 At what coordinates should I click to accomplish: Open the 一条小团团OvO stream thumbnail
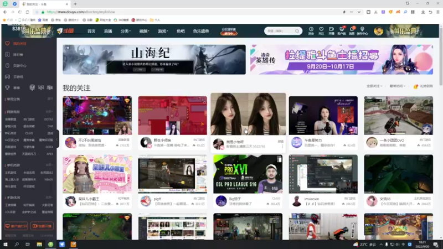click(398, 116)
